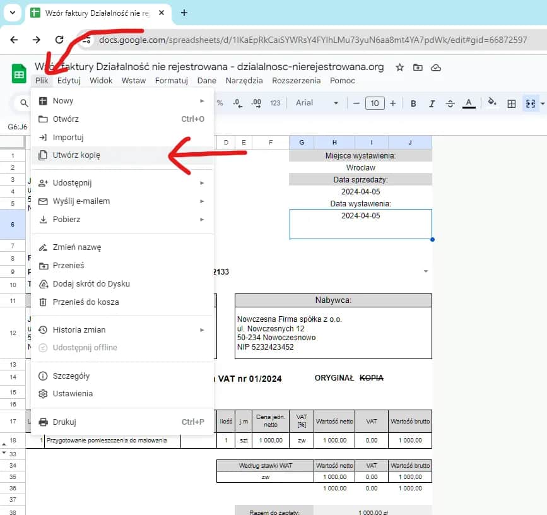Open the borders tool
The image size is (547, 515).
coord(512,104)
